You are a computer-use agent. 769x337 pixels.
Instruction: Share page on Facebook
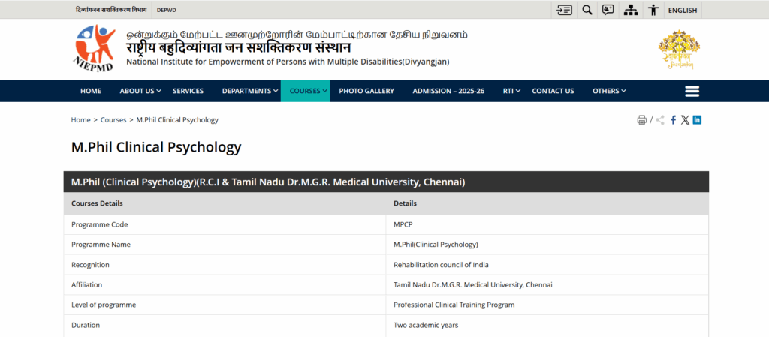point(673,120)
